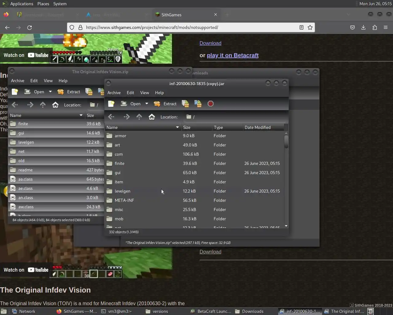The image size is (393, 315).
Task: Open Archive menu in Infdev Vision zip window
Action: (x=18, y=81)
